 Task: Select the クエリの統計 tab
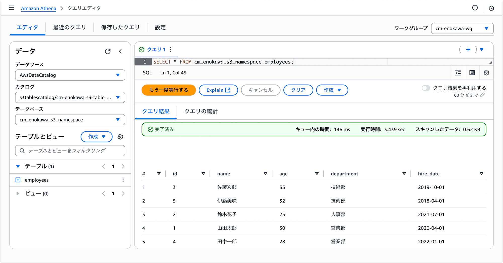pos(201,111)
